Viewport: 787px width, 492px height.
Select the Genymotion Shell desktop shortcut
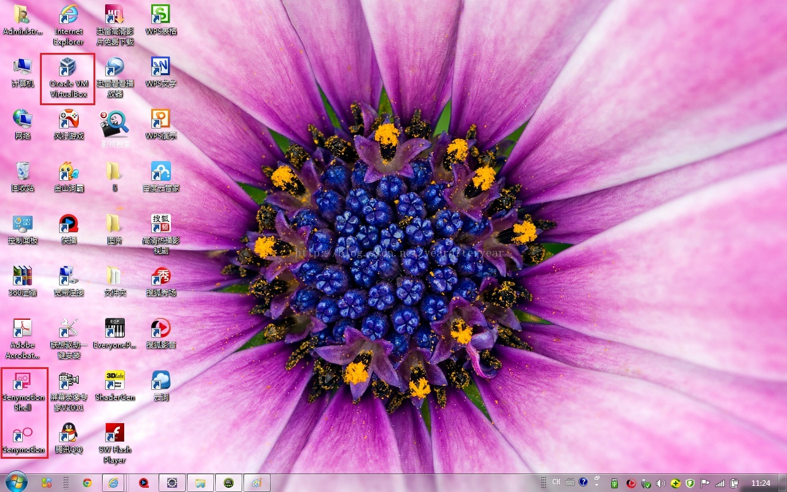pyautogui.click(x=23, y=391)
